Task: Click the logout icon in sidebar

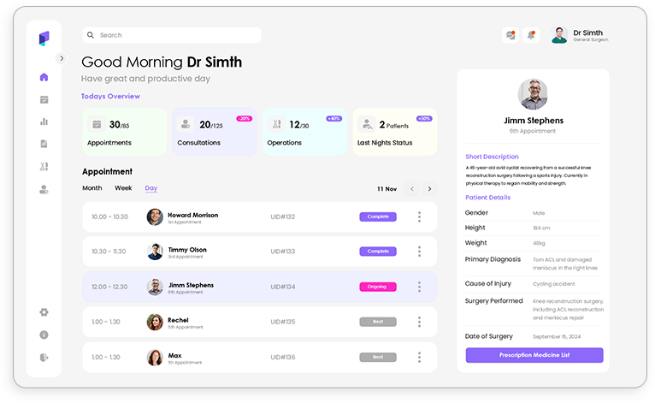Action: coord(44,357)
